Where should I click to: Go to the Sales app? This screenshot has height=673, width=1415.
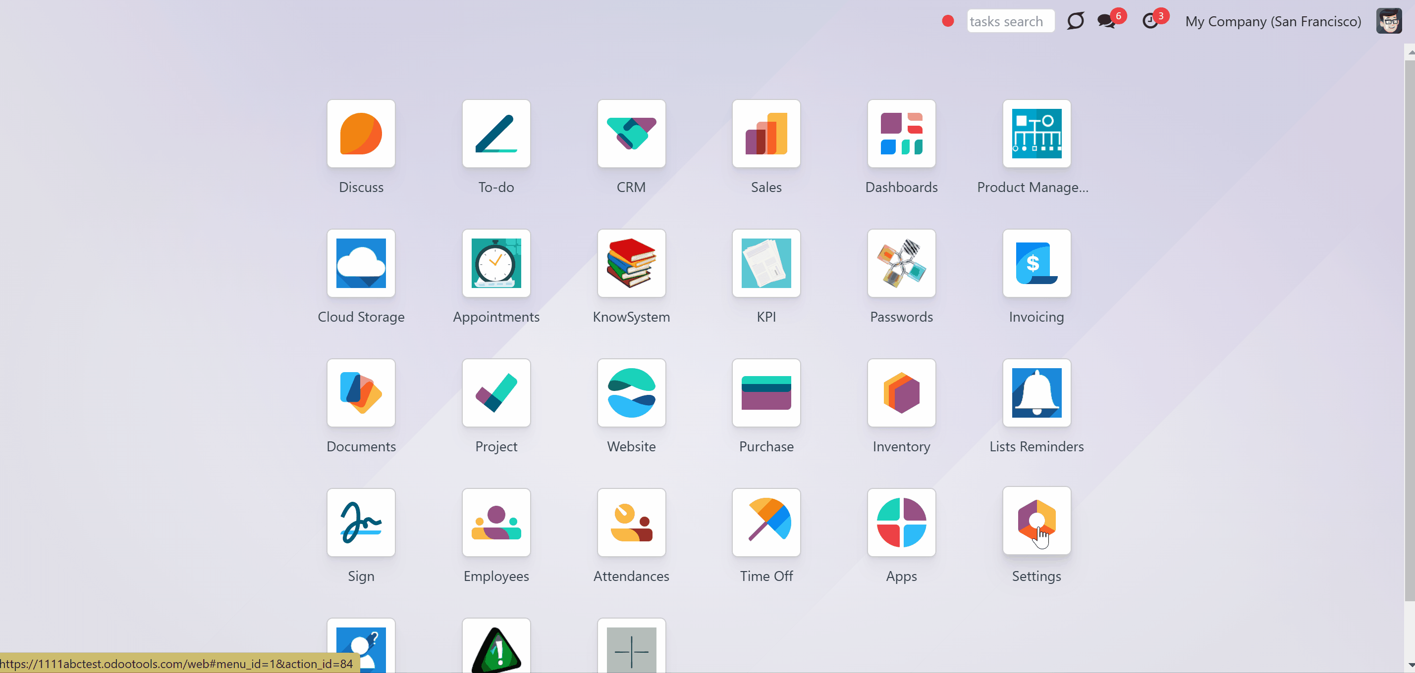point(766,134)
